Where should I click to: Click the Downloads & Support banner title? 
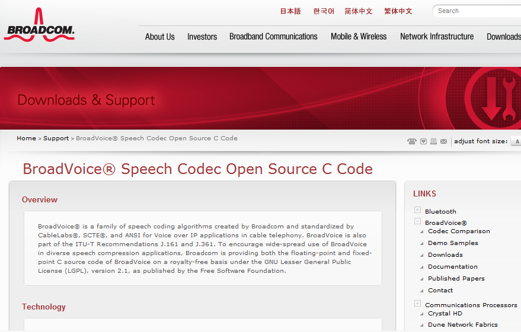[86, 100]
